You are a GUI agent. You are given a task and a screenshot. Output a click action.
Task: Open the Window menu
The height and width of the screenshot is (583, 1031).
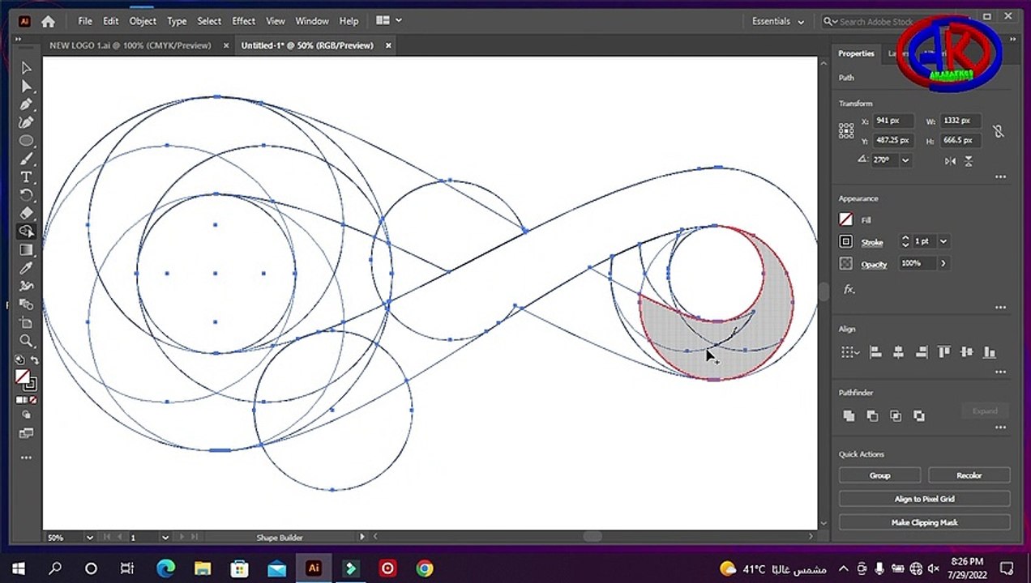[x=311, y=21]
